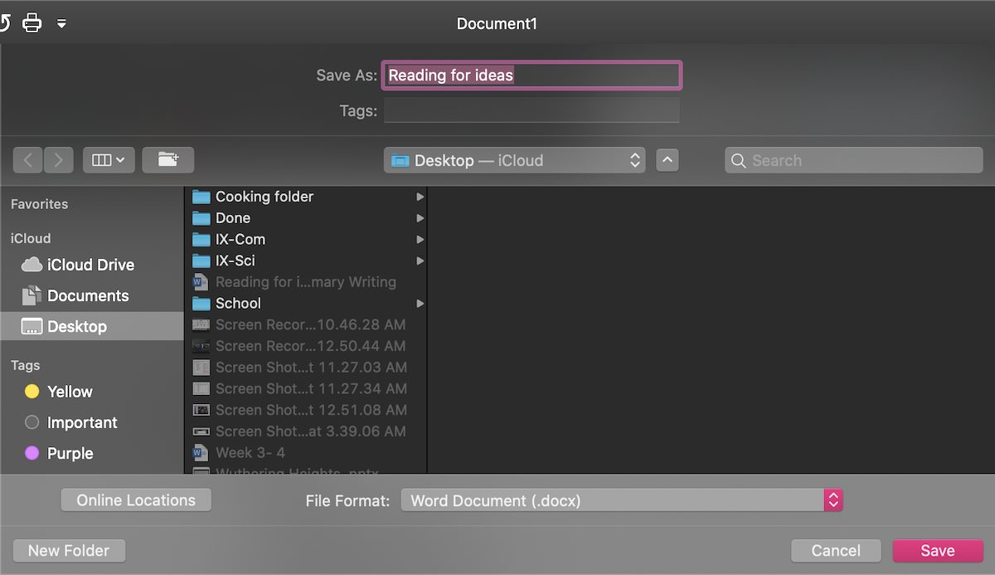
Task: Click the Online Locations button
Action: 136,500
